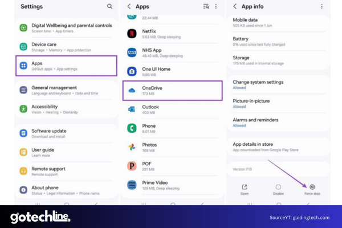Tap the Accessibility icon

tap(23, 109)
